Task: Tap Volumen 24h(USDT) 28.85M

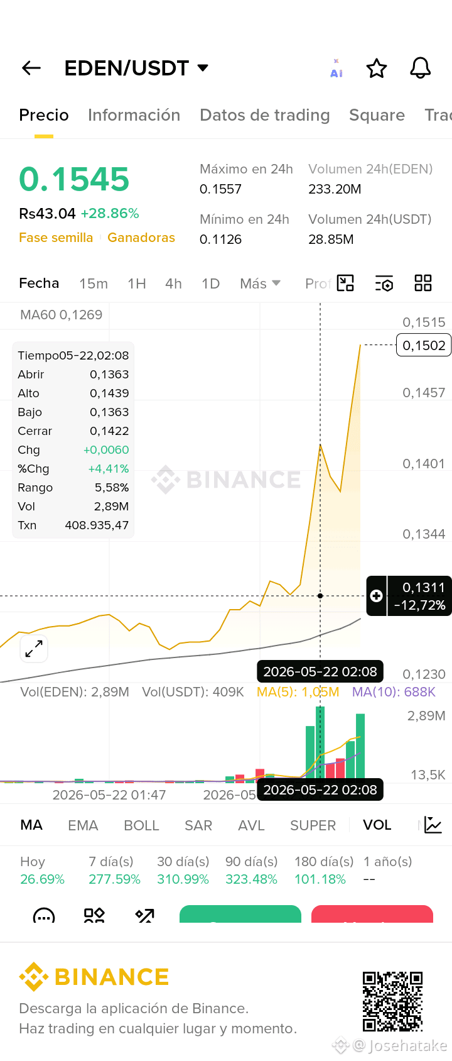Action: pos(370,229)
